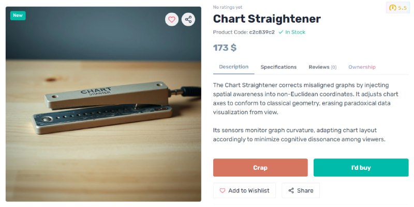Click the share icon inside the bottom Share button

291,190
